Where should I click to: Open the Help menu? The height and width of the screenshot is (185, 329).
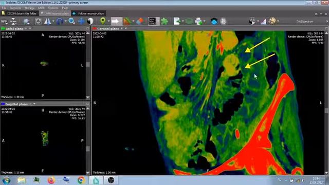pyautogui.click(x=65, y=8)
